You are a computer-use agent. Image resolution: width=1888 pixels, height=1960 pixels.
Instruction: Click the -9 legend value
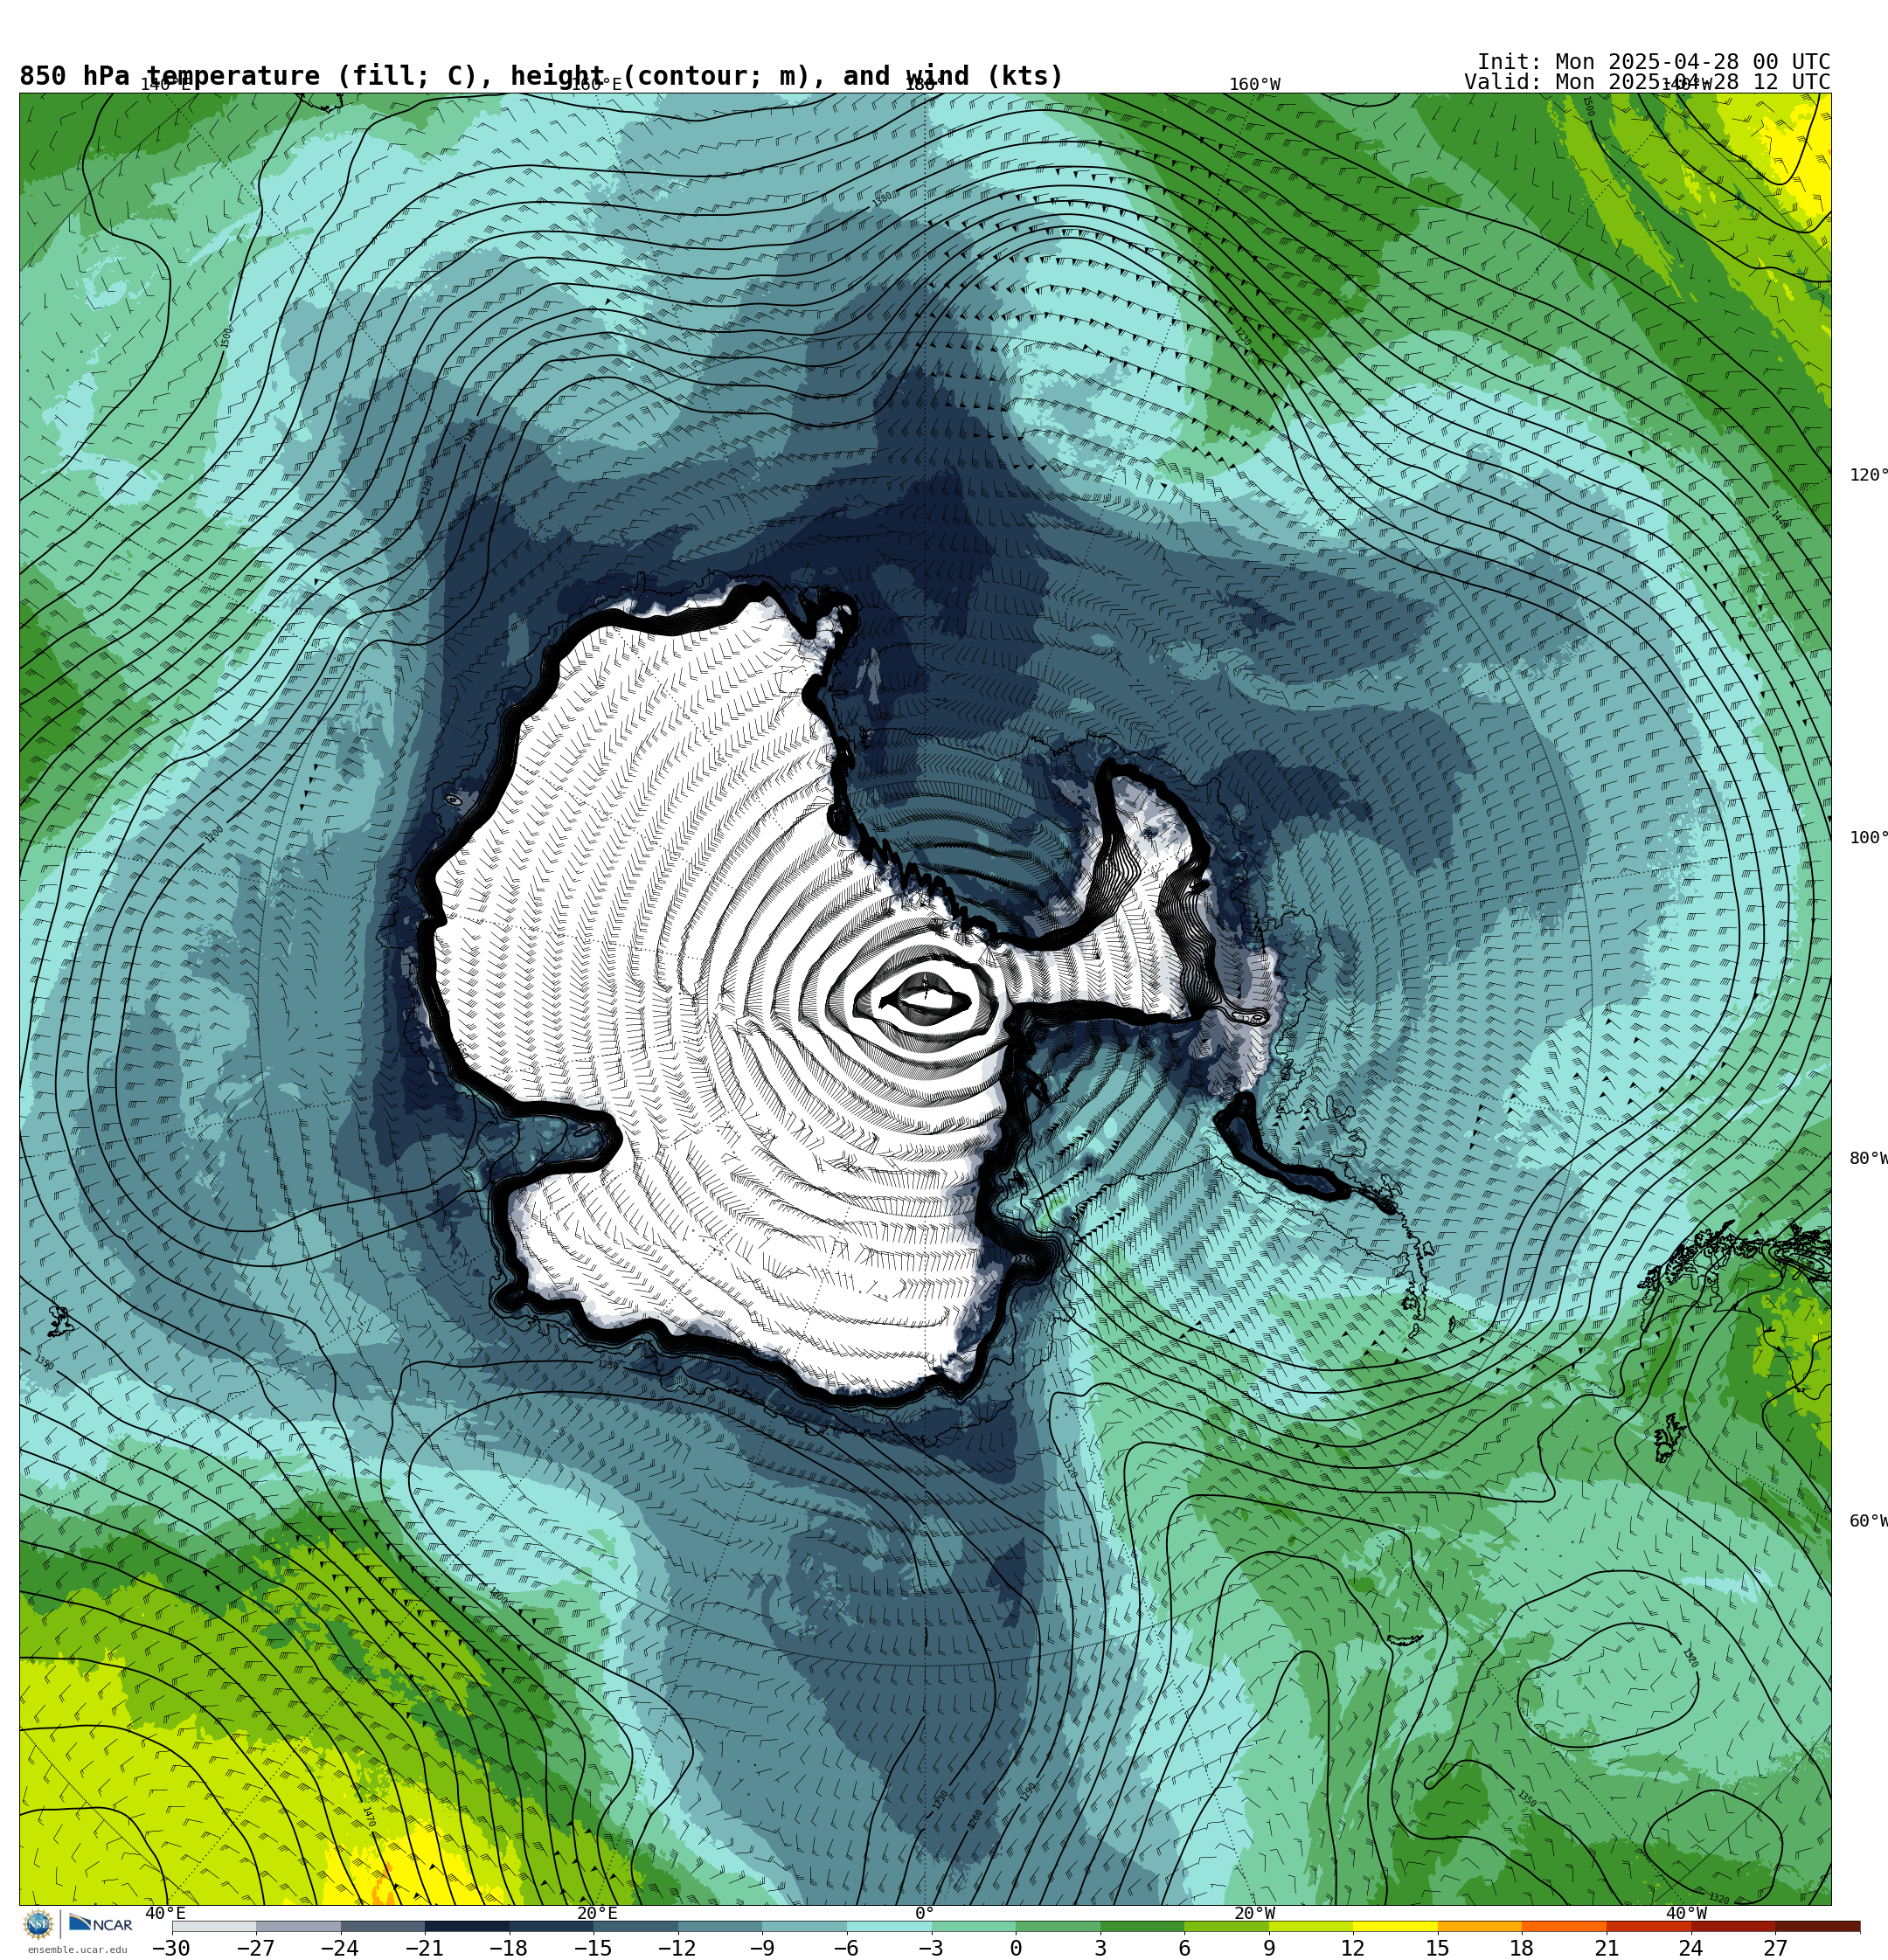pos(761,1948)
